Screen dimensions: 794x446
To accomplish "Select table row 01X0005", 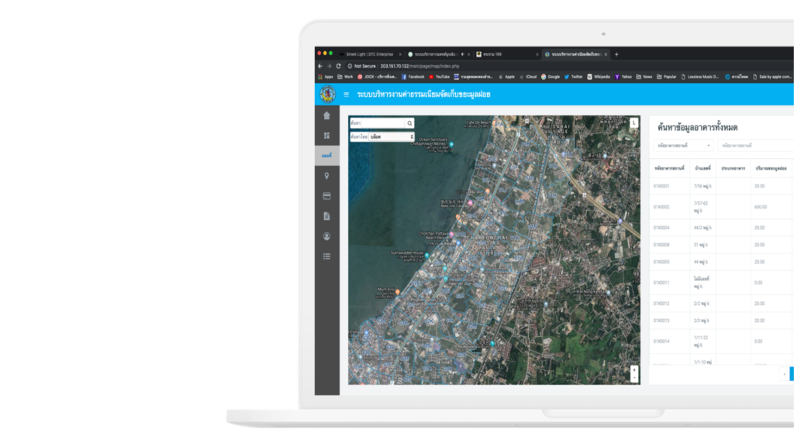I will [x=722, y=262].
